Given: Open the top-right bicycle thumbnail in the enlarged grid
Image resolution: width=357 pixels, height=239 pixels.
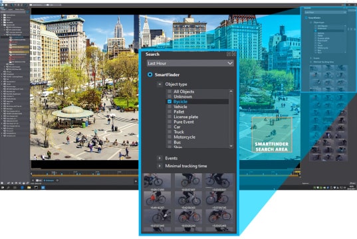Looking at the screenshot, I should click(219, 181).
